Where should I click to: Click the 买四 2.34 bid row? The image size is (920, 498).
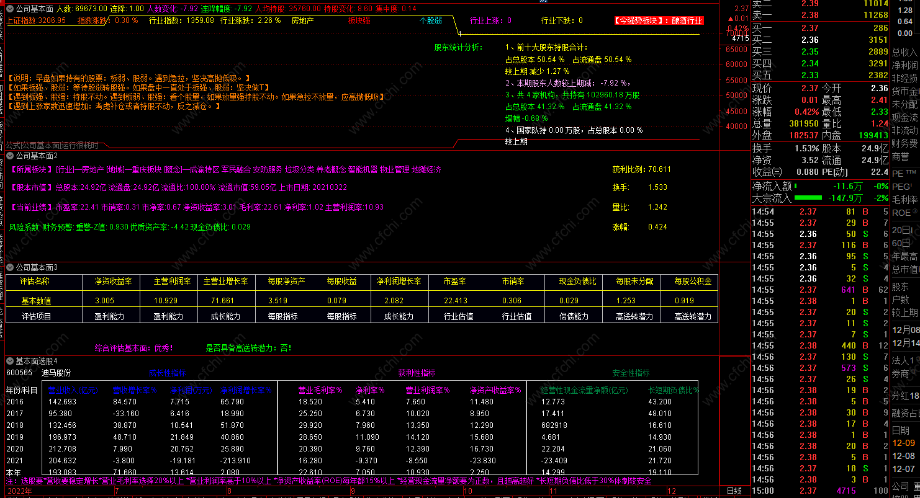click(820, 63)
